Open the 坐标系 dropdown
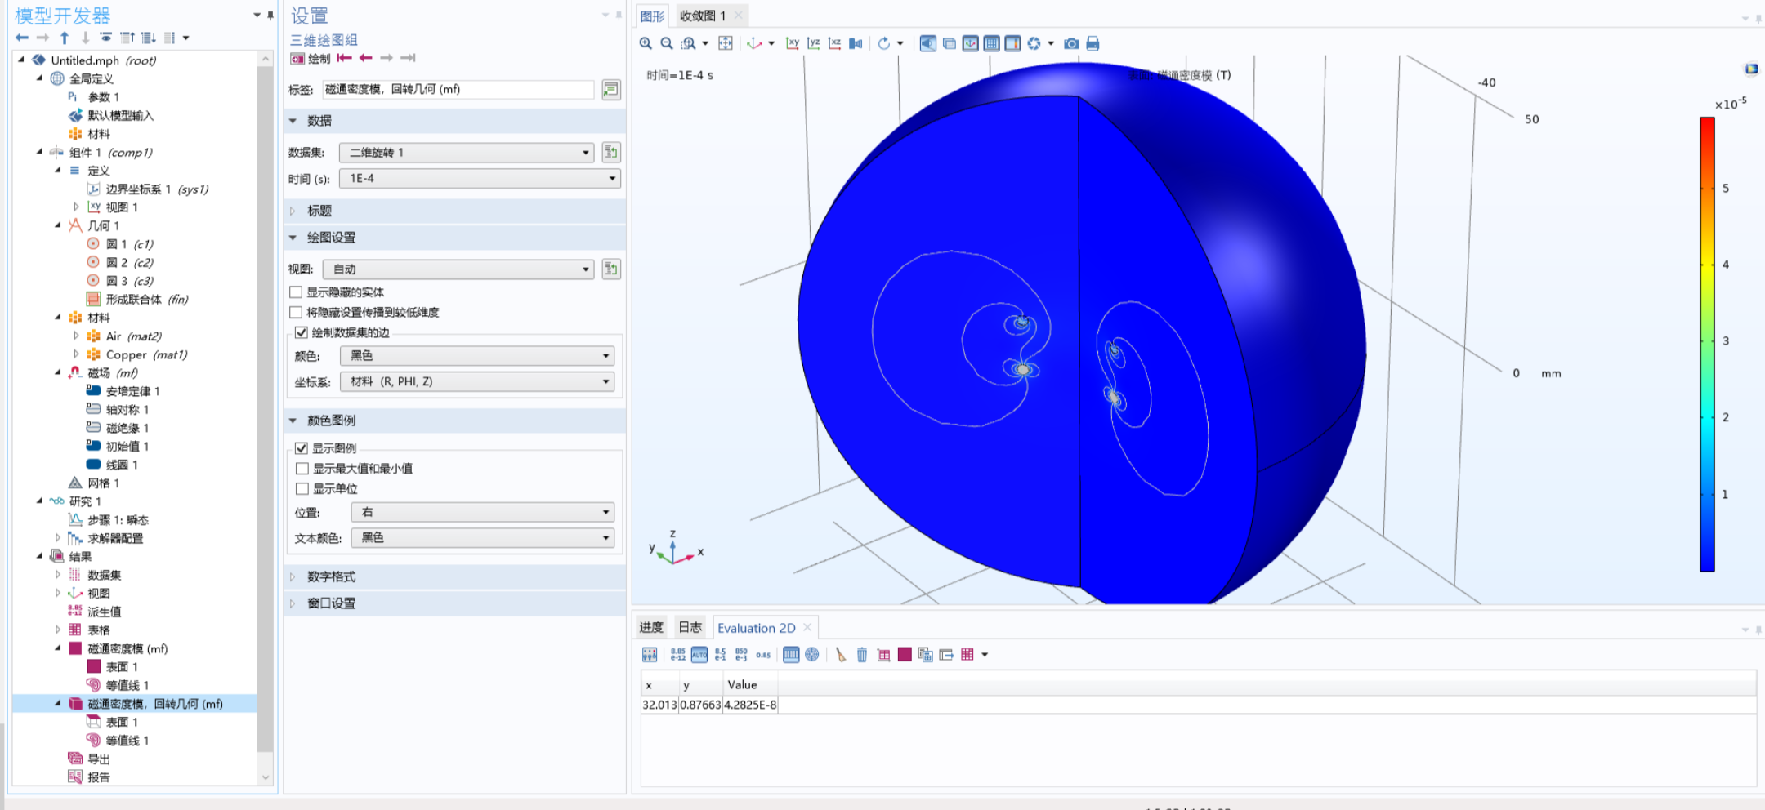 [477, 381]
